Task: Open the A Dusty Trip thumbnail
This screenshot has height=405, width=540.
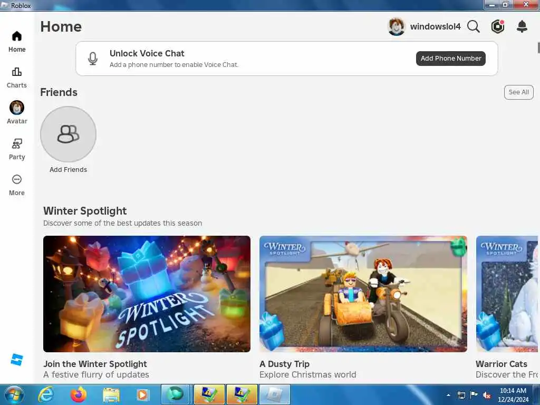Action: [363, 294]
